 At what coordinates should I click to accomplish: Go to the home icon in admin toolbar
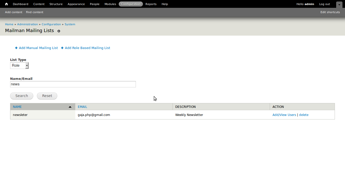[6, 4]
